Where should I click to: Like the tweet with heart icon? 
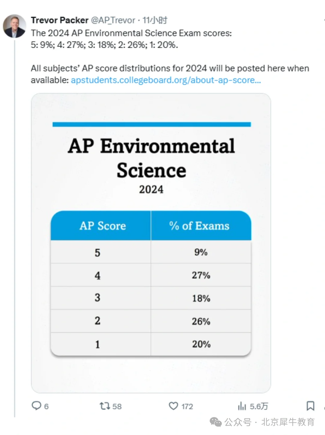tap(173, 406)
